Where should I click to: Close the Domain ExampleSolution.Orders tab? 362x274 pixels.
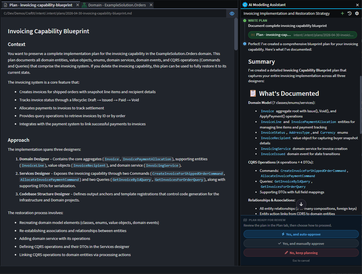tap(151, 5)
